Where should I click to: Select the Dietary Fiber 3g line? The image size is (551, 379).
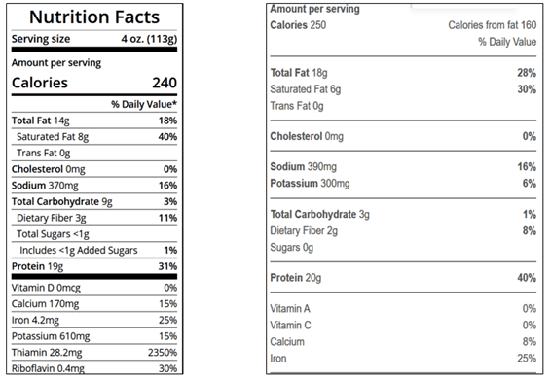94,218
